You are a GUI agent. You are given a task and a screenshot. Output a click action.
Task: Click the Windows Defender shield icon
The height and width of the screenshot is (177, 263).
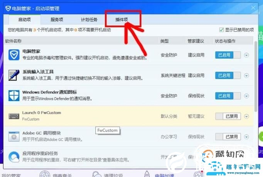(x=14, y=96)
